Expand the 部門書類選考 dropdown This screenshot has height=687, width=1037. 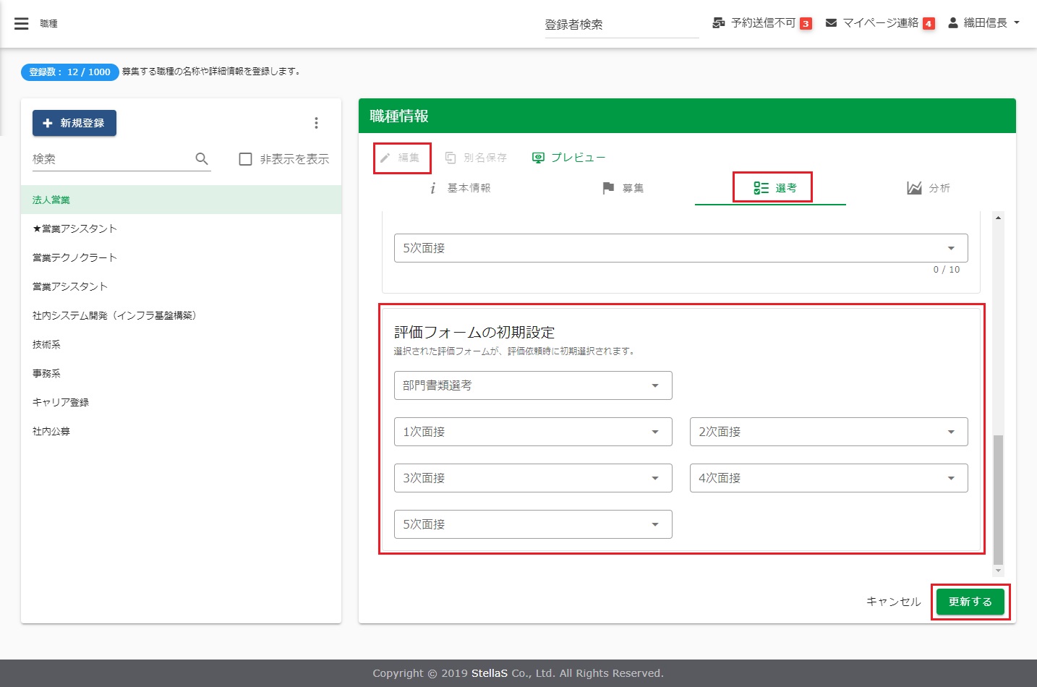[533, 385]
